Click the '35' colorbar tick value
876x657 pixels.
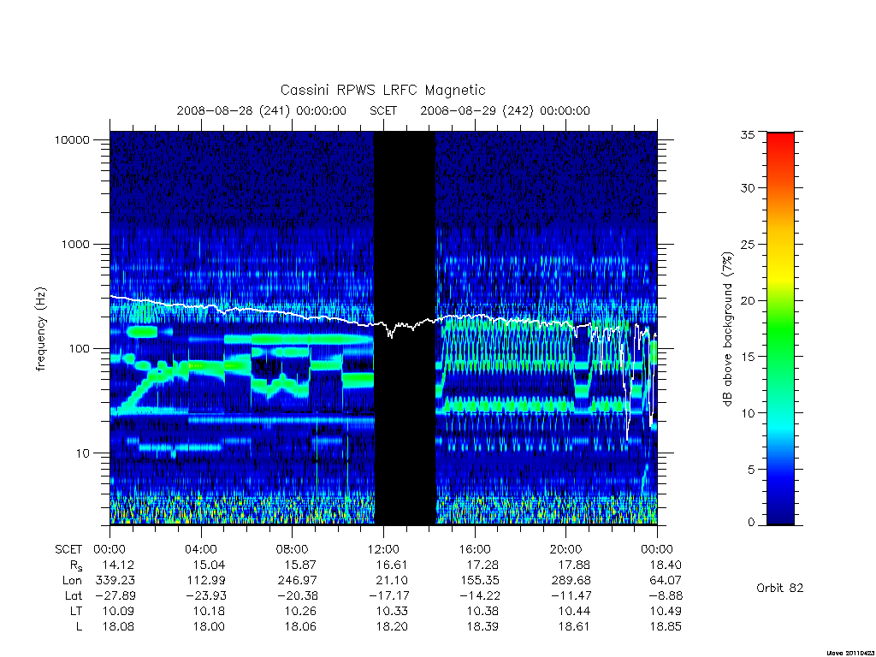747,134
